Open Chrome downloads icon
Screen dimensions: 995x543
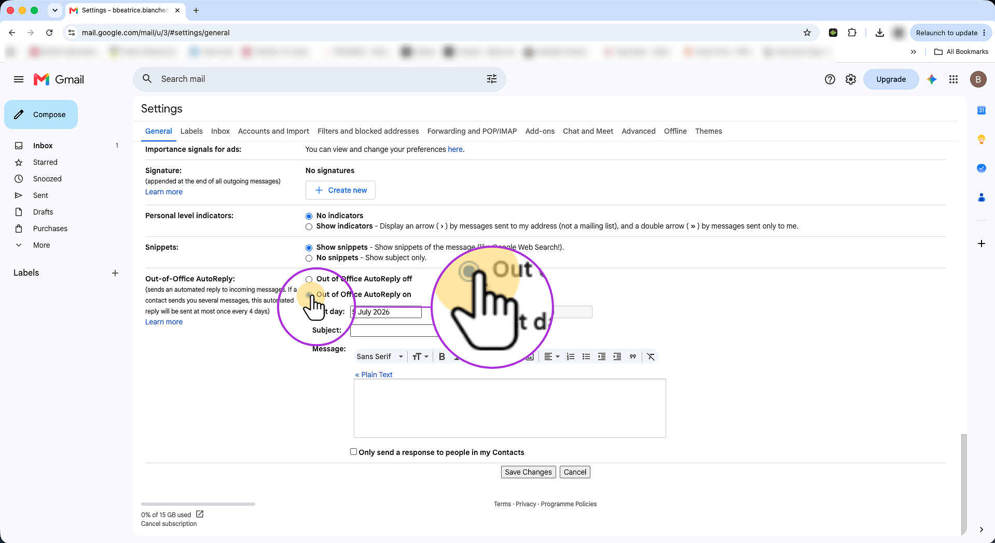879,33
